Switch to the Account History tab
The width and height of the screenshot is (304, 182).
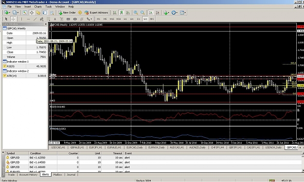(x=28, y=175)
